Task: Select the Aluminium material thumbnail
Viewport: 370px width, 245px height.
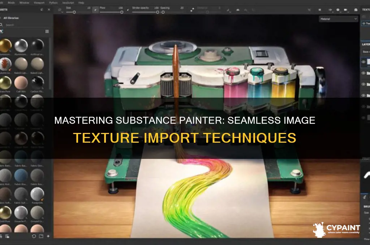Action: pyautogui.click(x=21, y=45)
